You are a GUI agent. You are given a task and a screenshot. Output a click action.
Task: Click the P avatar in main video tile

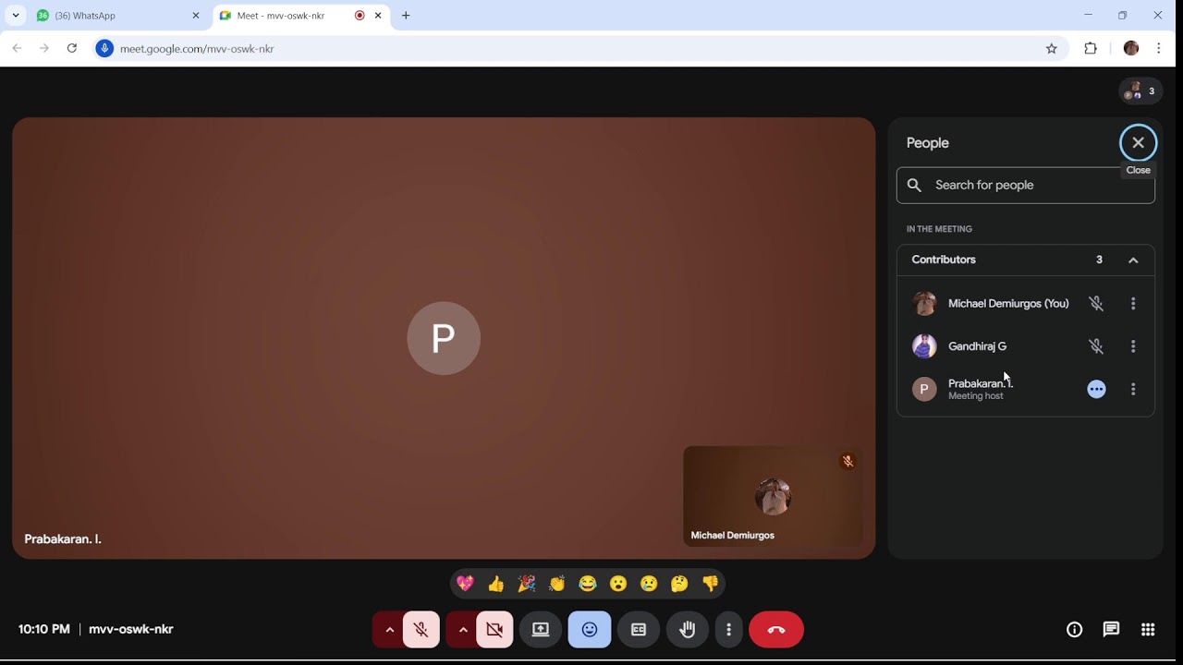pyautogui.click(x=444, y=338)
